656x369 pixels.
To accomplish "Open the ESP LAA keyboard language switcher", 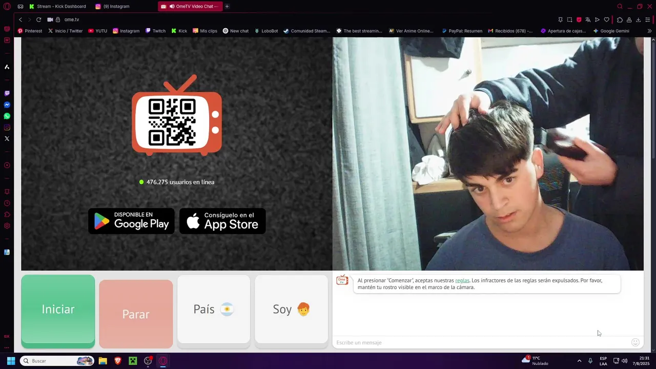I will [603, 361].
